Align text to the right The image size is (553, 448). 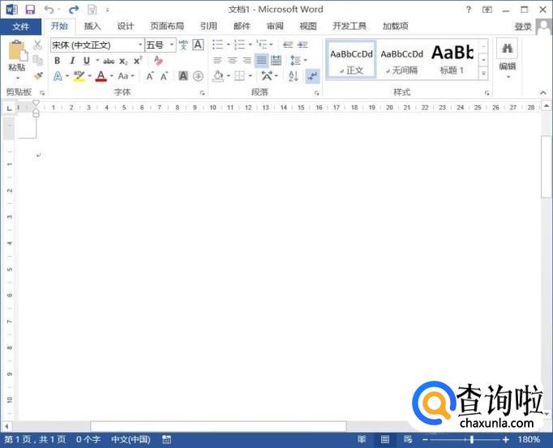coord(246,60)
